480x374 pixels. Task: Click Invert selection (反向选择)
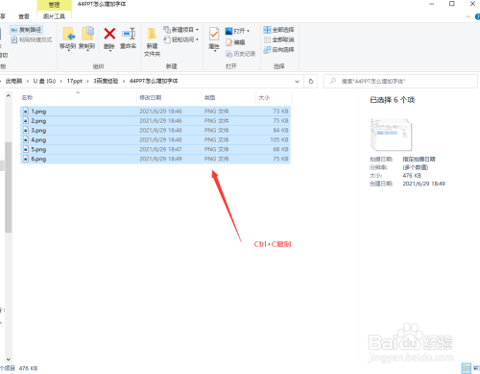click(x=278, y=50)
